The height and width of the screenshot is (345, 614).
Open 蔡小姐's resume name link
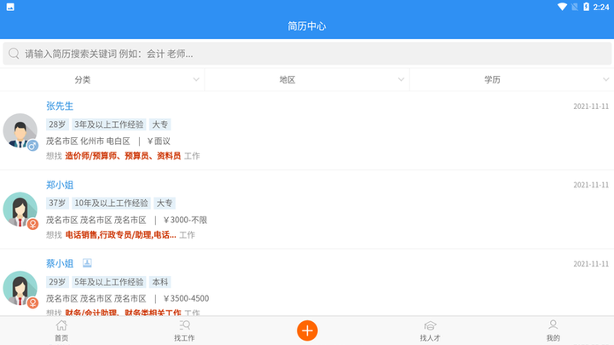pyautogui.click(x=60, y=263)
